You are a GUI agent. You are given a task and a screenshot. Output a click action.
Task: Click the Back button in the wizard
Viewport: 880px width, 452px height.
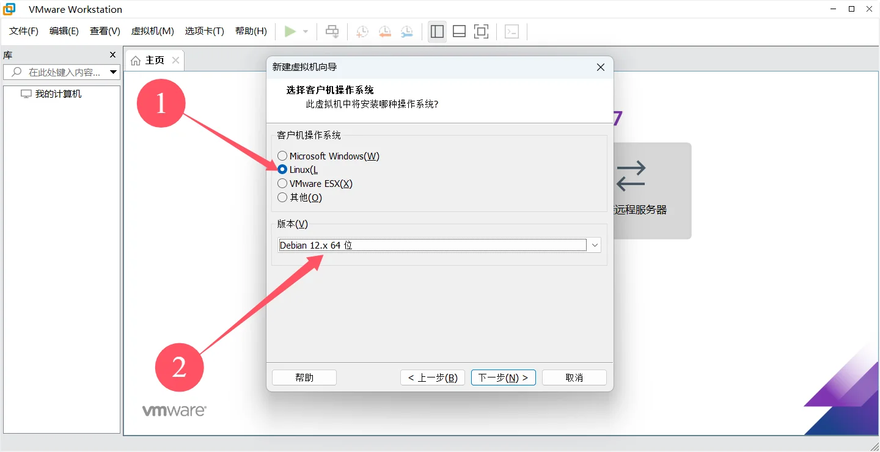click(433, 377)
